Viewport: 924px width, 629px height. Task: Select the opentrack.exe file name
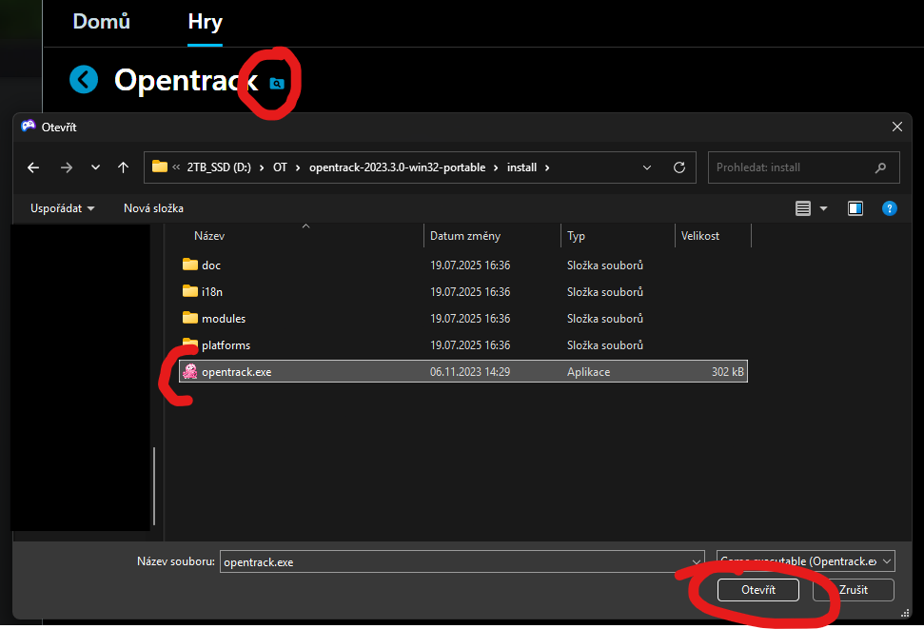pos(236,372)
